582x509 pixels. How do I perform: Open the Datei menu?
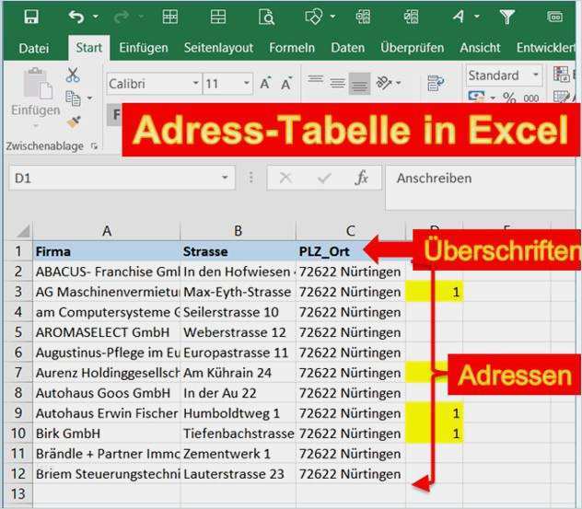[34, 48]
